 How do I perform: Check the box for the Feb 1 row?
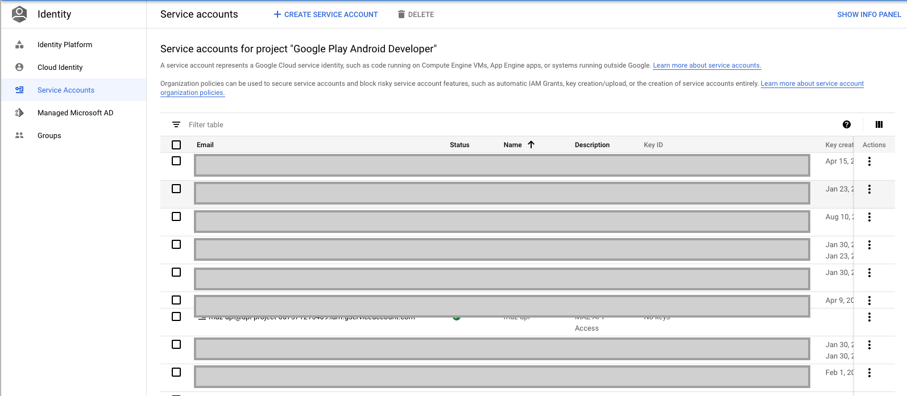pyautogui.click(x=176, y=372)
